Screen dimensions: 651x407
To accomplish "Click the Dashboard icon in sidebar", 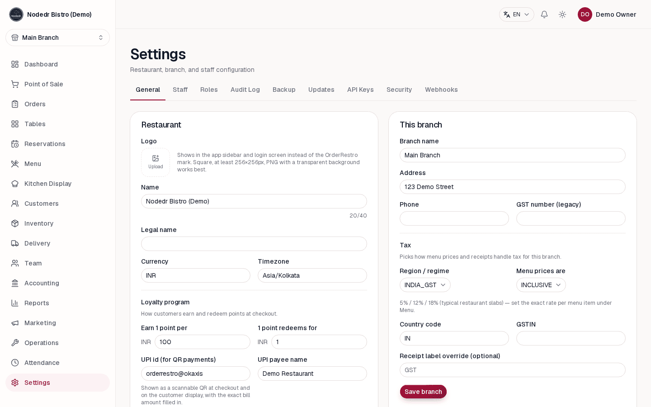I will click(15, 64).
